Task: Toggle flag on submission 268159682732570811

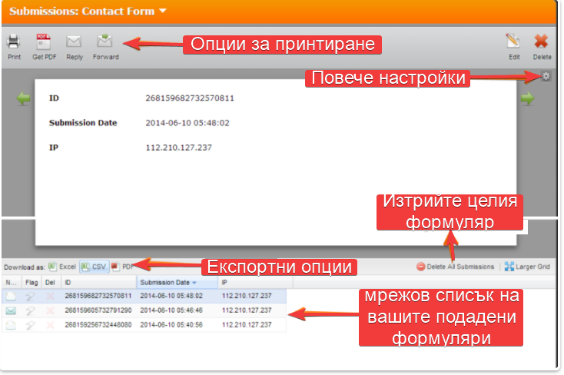Action: click(31, 296)
